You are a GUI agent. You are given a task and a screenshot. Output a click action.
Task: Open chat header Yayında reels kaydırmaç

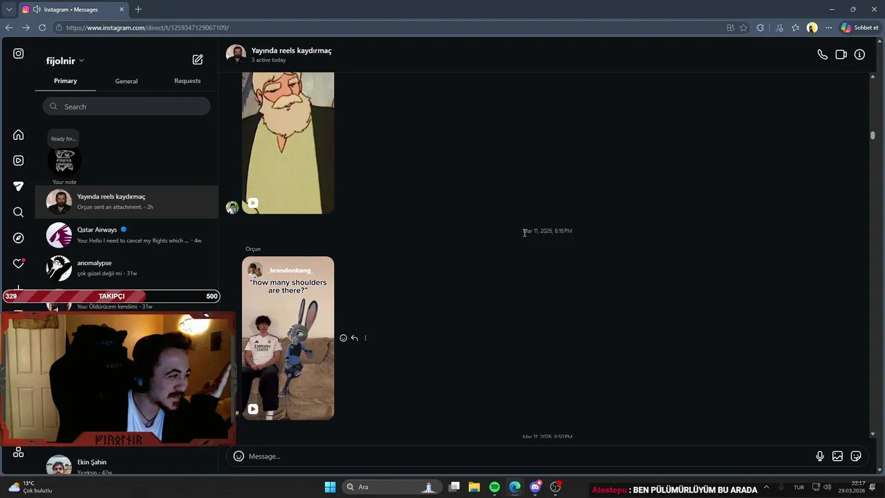[291, 50]
